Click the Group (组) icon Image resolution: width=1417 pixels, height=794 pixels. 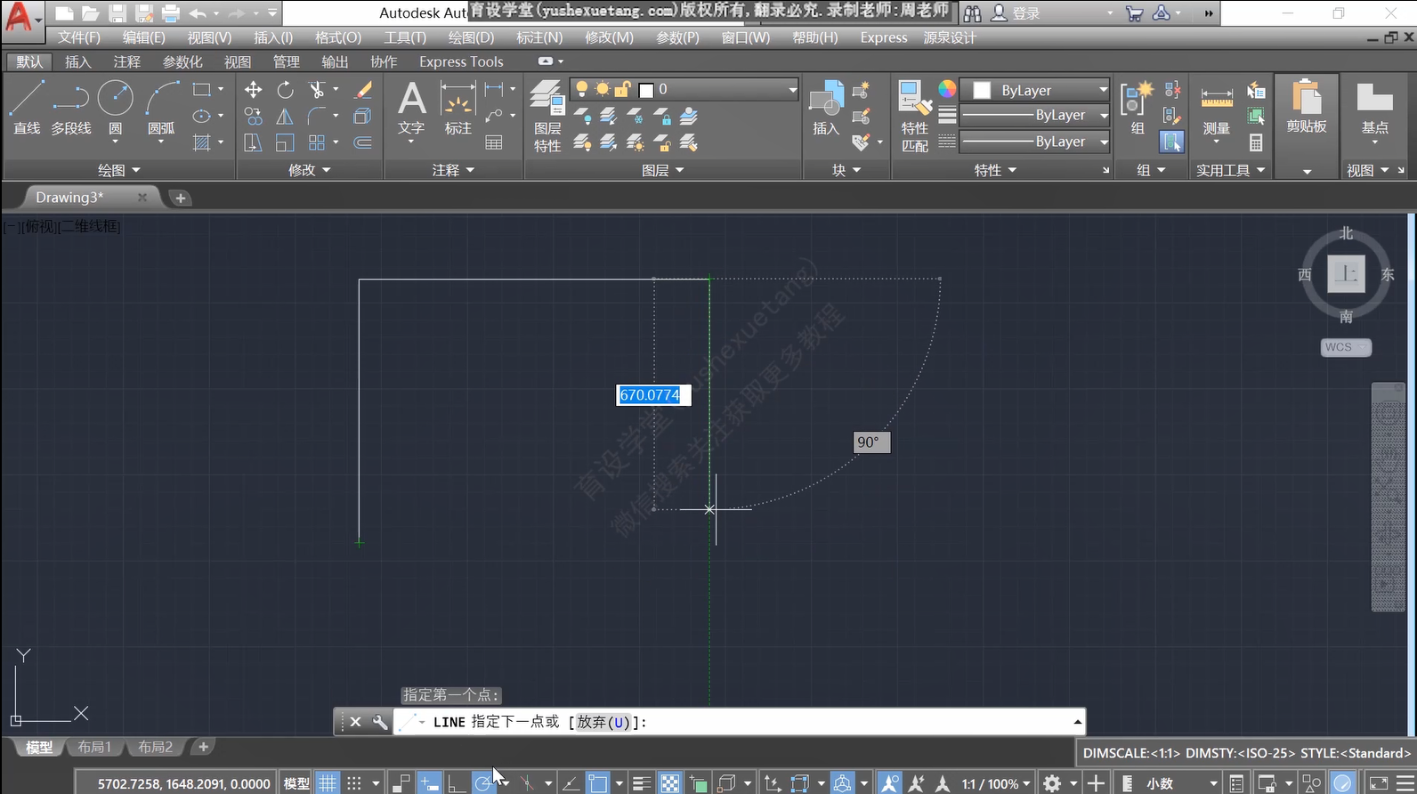tap(1138, 108)
